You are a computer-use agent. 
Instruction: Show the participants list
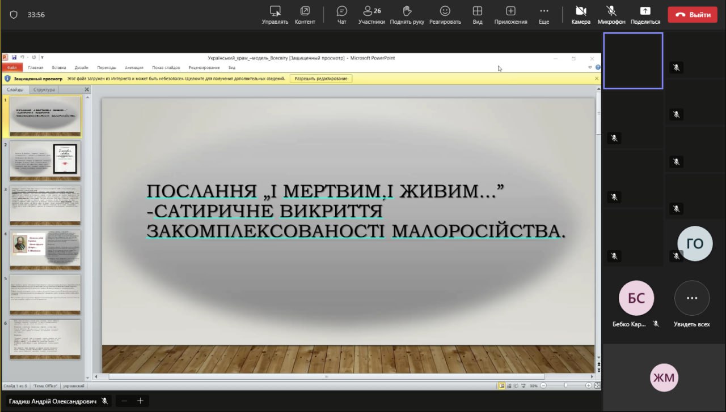tap(372, 14)
